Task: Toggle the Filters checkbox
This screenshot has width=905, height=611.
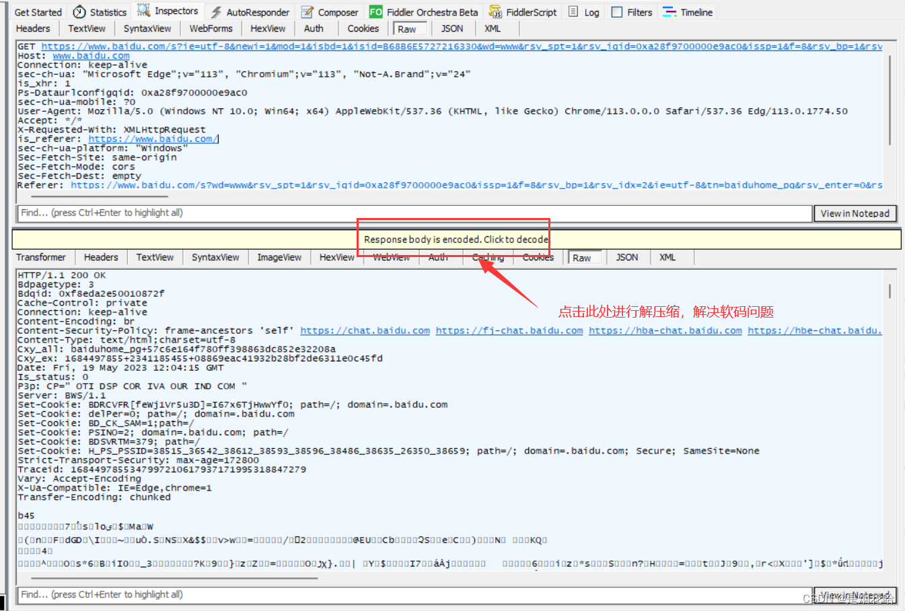Action: (616, 12)
